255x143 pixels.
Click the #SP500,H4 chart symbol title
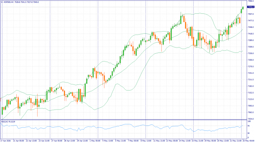pyautogui.click(x=9, y=2)
